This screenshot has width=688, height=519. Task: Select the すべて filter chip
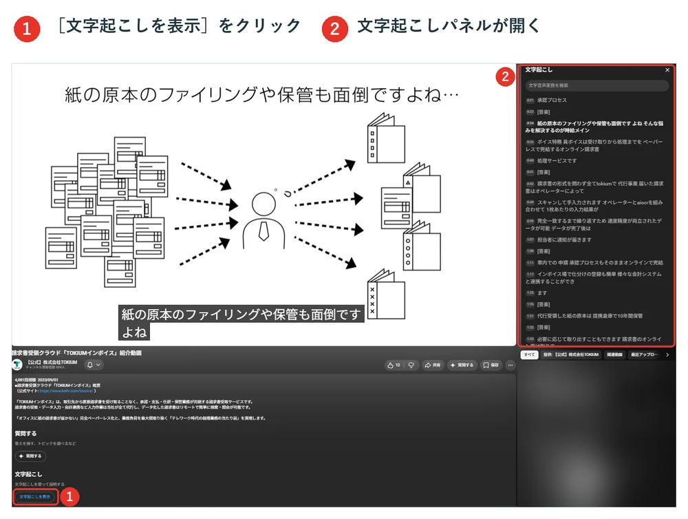pyautogui.click(x=529, y=354)
